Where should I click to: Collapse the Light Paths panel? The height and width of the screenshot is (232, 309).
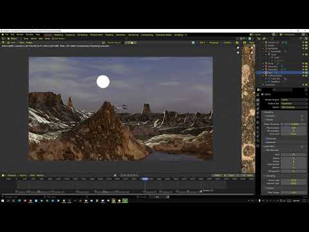coord(269,146)
